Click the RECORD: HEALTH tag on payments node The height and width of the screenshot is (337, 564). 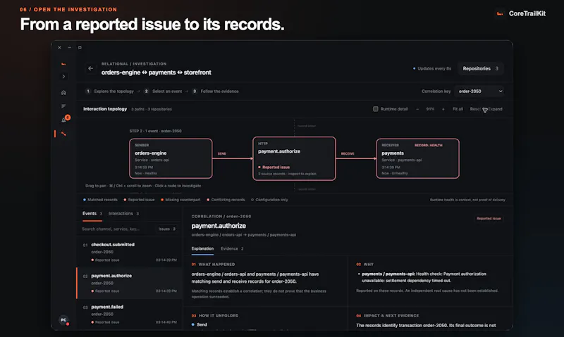click(x=429, y=146)
